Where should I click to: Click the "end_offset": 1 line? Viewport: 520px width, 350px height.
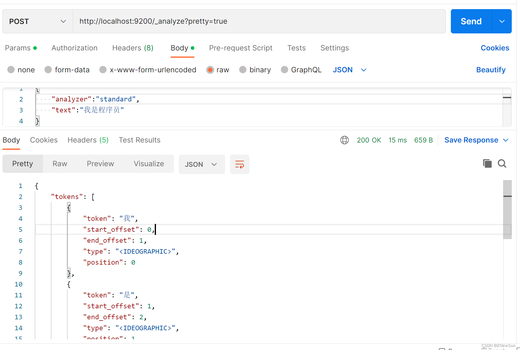(115, 240)
